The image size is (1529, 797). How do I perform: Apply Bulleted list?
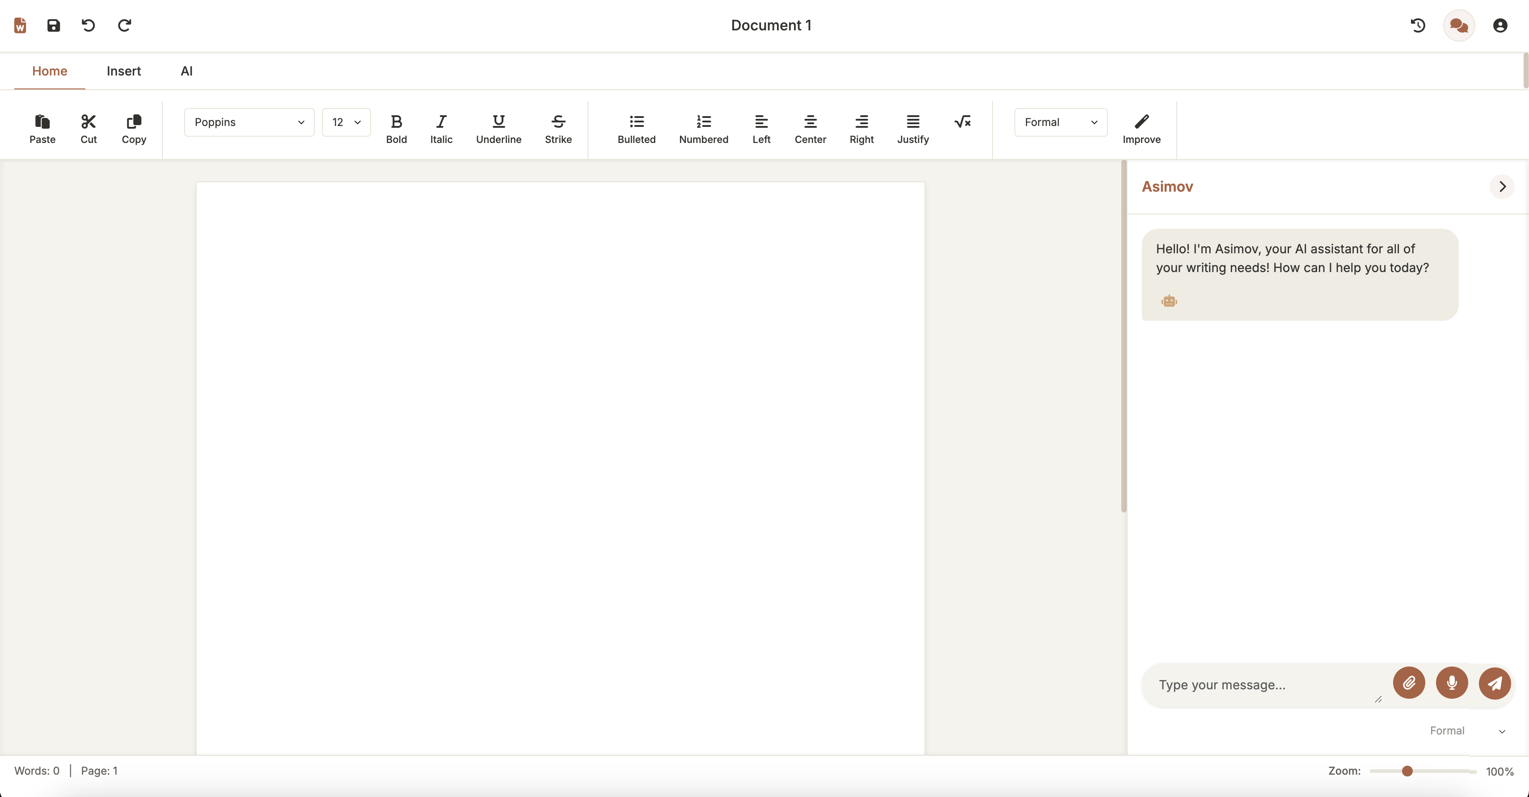click(x=636, y=129)
